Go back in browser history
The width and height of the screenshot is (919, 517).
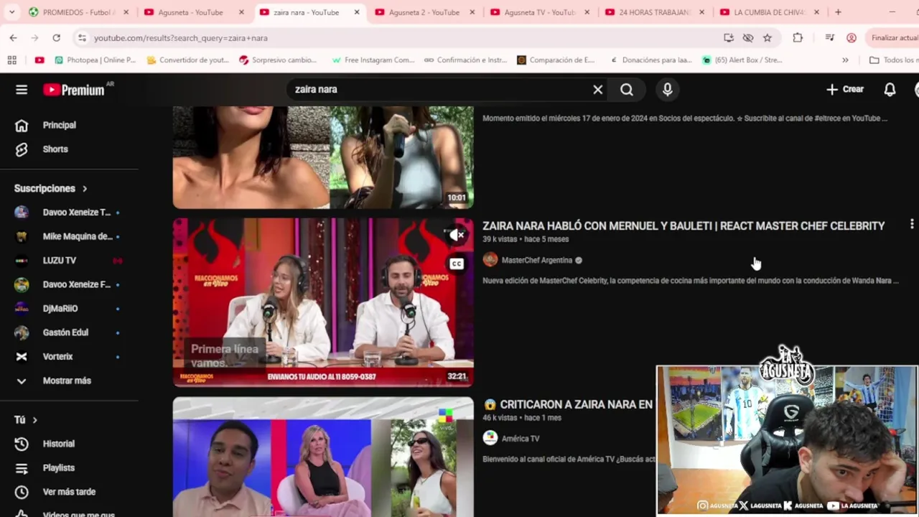(13, 38)
